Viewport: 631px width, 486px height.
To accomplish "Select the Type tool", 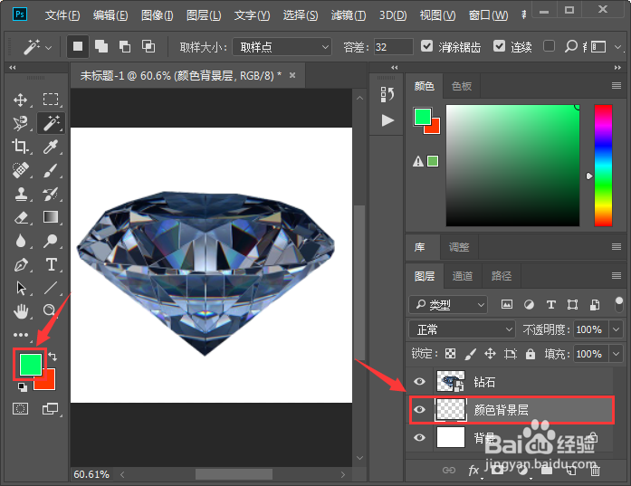I will (51, 264).
